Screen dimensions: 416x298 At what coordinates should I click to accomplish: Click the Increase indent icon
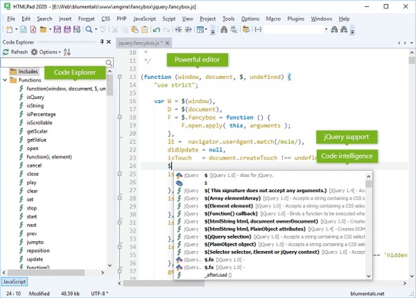tap(188, 29)
